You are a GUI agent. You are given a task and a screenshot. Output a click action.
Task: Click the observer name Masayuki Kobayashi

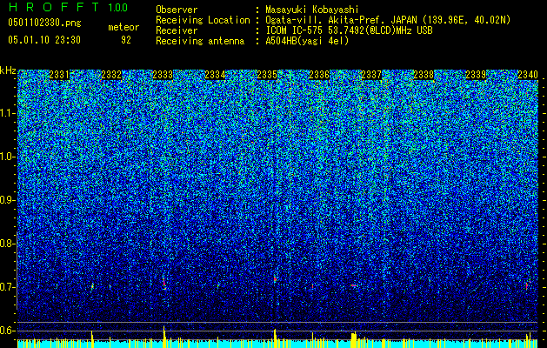pos(312,10)
